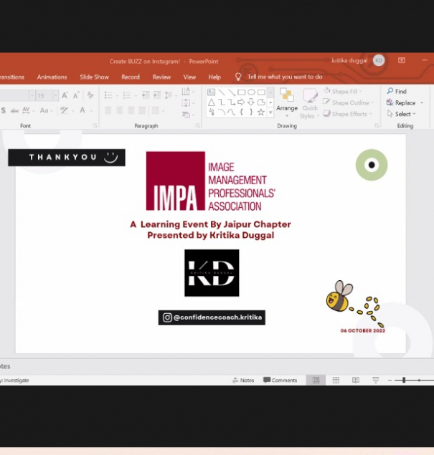Viewport: 434px width, 455px height.
Task: Select Normal view in status bar
Action: (315, 380)
